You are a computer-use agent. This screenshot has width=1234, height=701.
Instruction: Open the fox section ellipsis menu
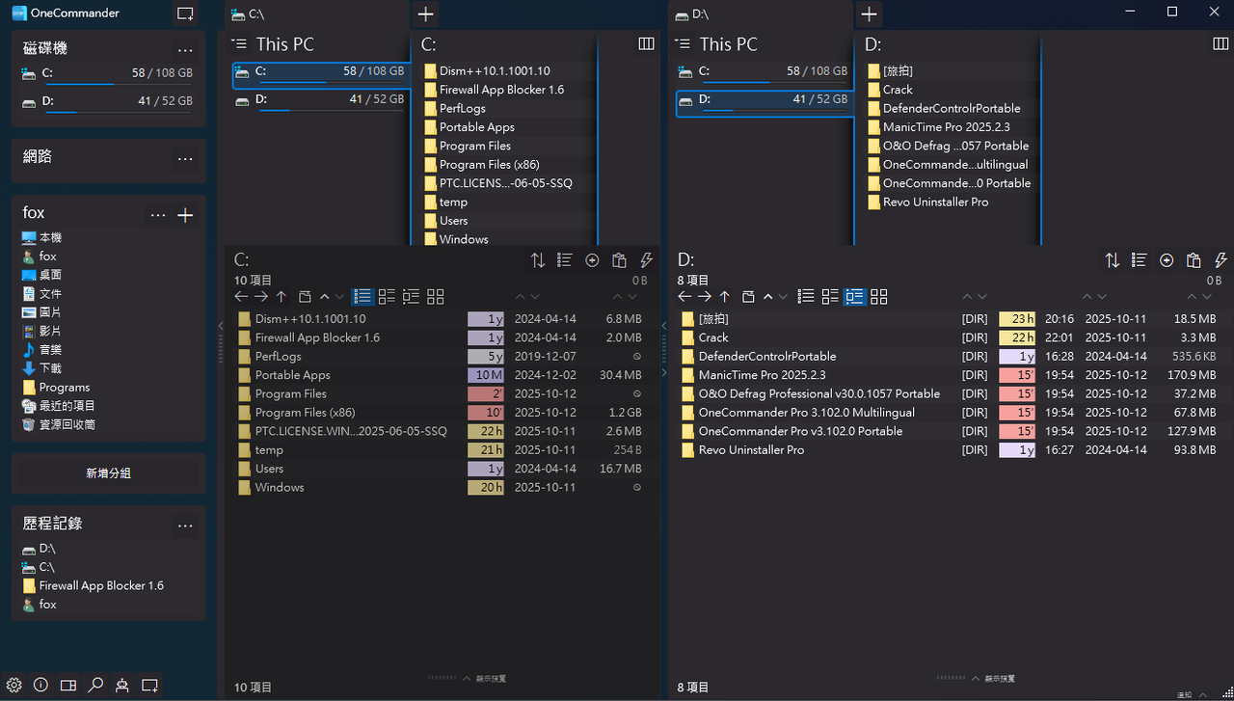[158, 215]
